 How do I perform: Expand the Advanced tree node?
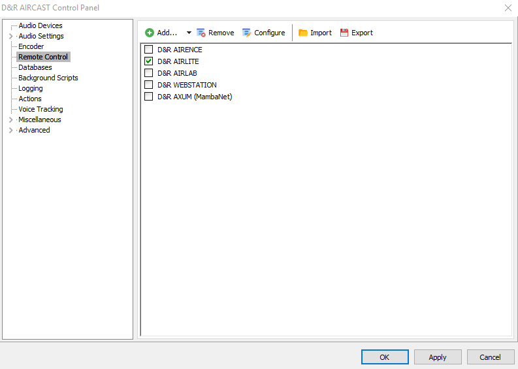[10, 130]
